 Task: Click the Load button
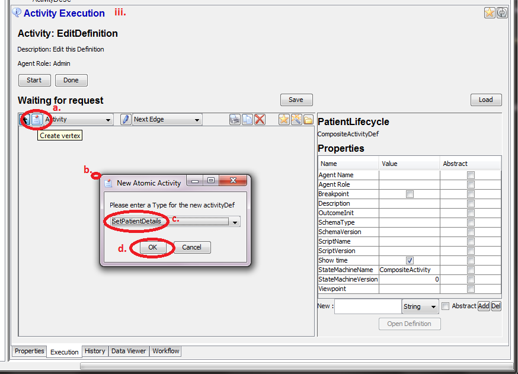(x=486, y=100)
